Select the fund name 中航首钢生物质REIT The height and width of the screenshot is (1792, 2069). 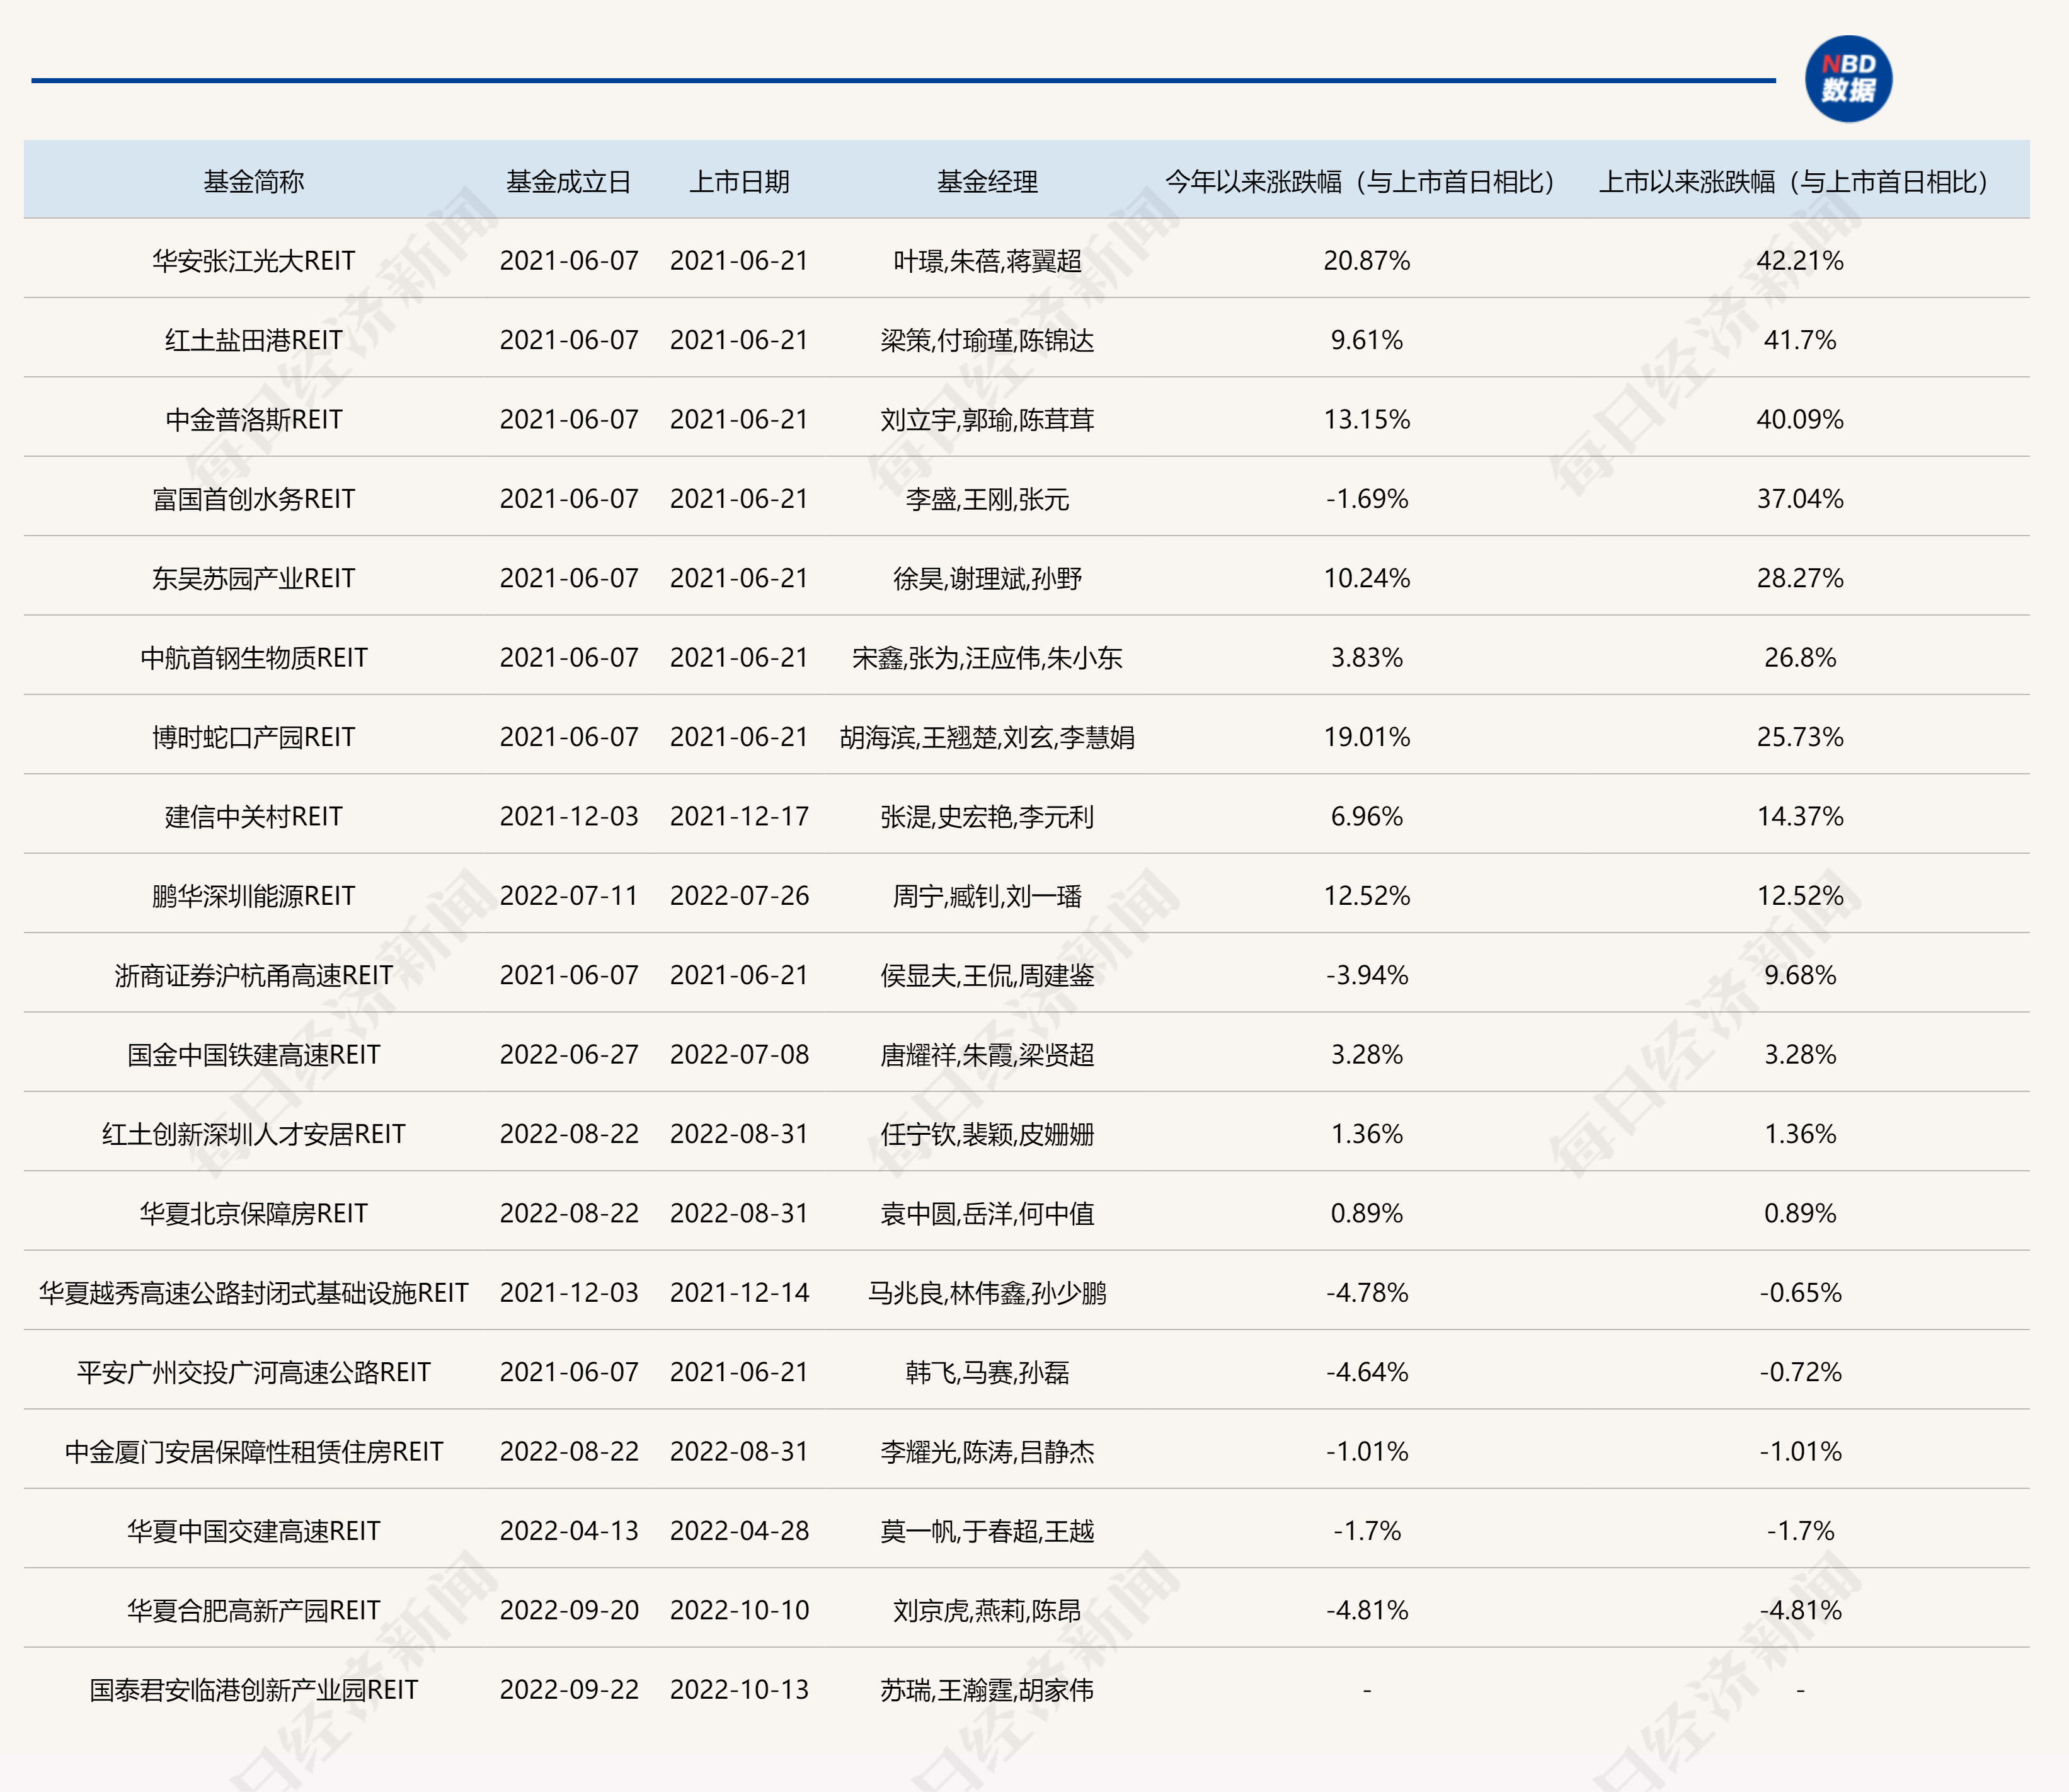point(254,657)
